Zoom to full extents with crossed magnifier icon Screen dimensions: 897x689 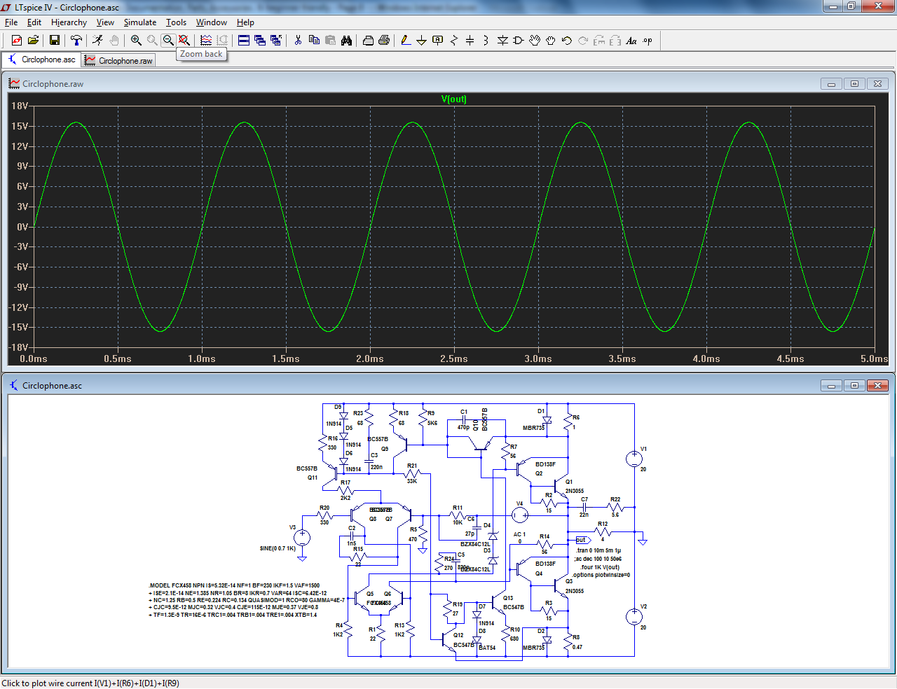click(x=184, y=41)
